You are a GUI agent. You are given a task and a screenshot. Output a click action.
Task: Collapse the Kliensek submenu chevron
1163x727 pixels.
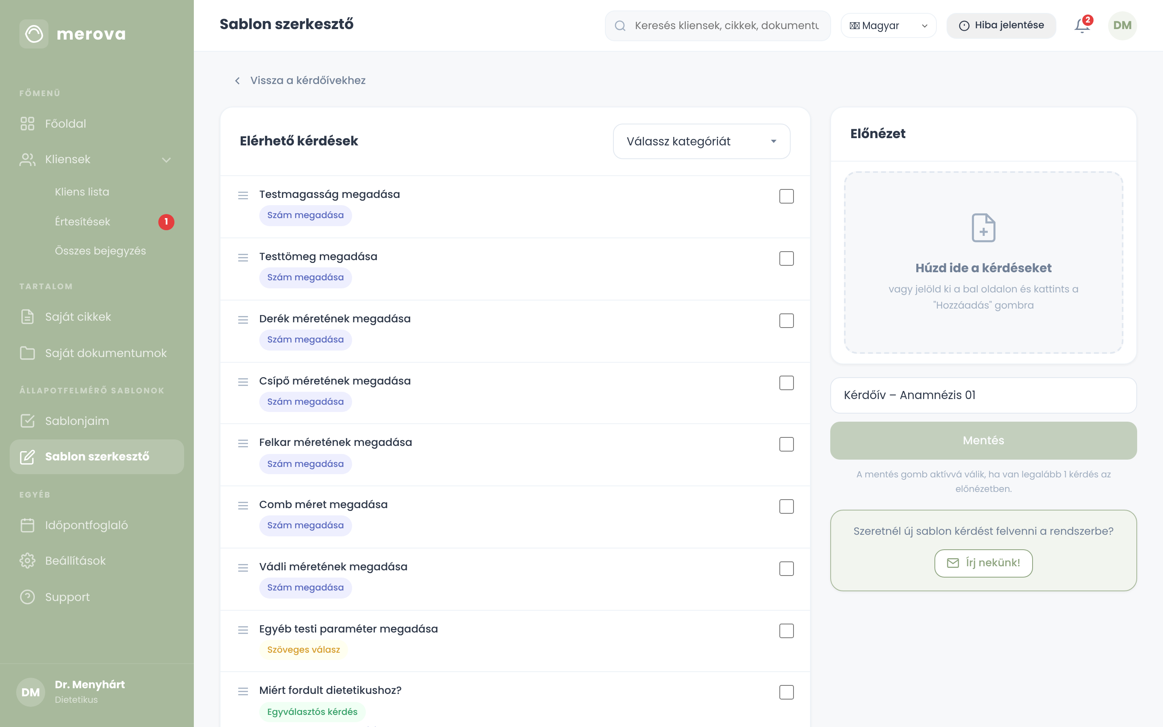click(166, 160)
